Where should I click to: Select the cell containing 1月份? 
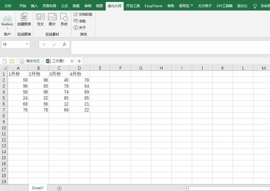point(18,74)
